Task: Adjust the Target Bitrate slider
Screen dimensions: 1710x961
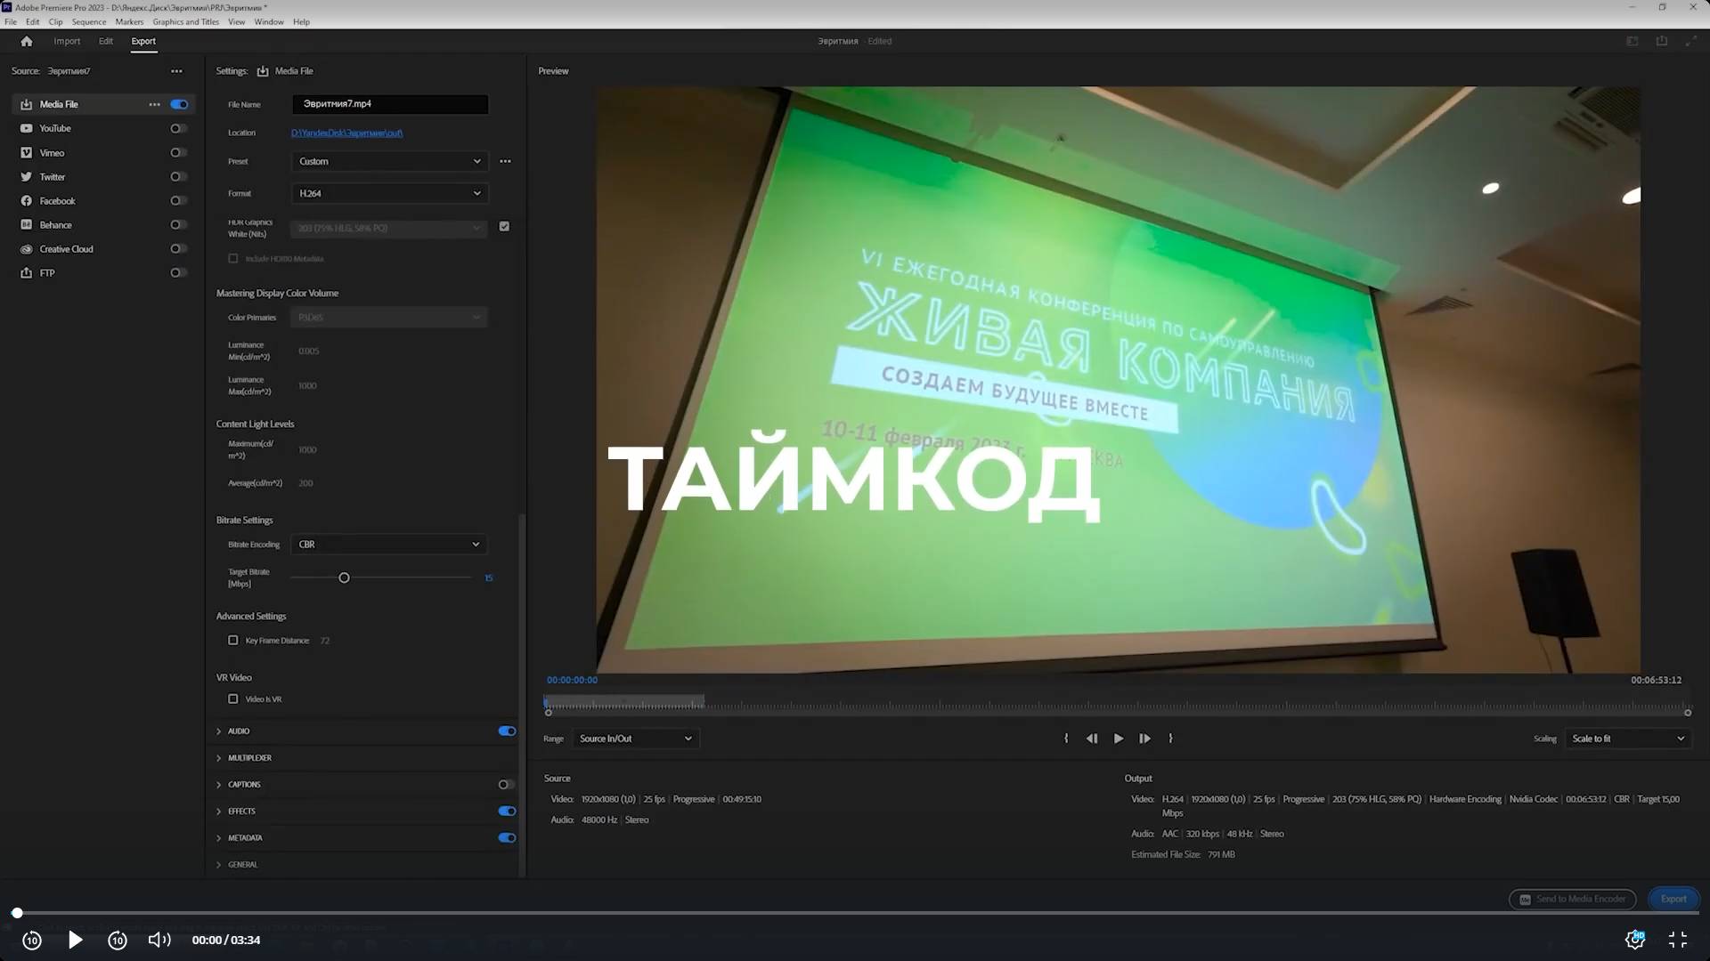Action: [344, 577]
